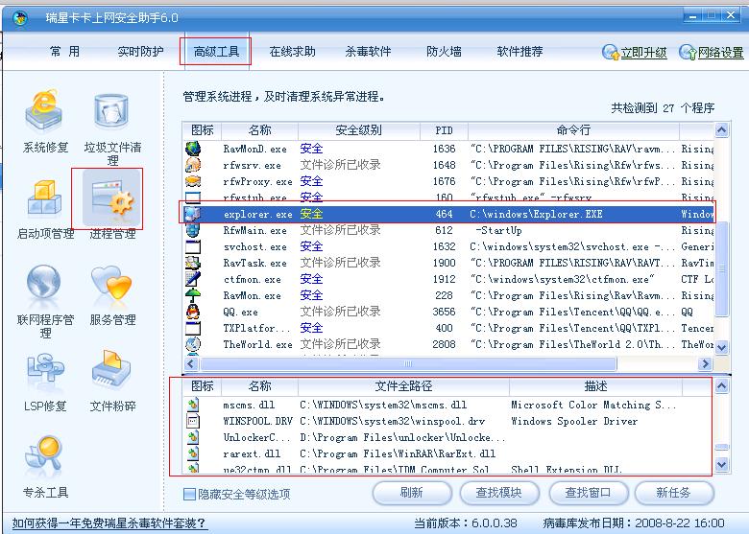Screen dimensions: 749x534
Task: Click the Rising Kaka app logo in title bar
Action: [x=19, y=18]
